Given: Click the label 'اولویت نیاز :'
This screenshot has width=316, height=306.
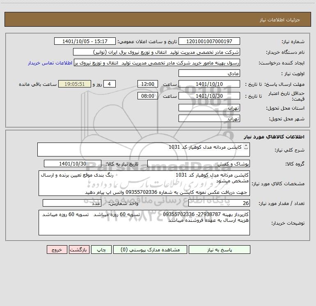Looking at the screenshot, I should point(293,74).
